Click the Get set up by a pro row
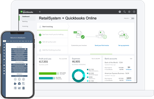Viewport: 154px width, 99px height. click(x=52, y=42)
